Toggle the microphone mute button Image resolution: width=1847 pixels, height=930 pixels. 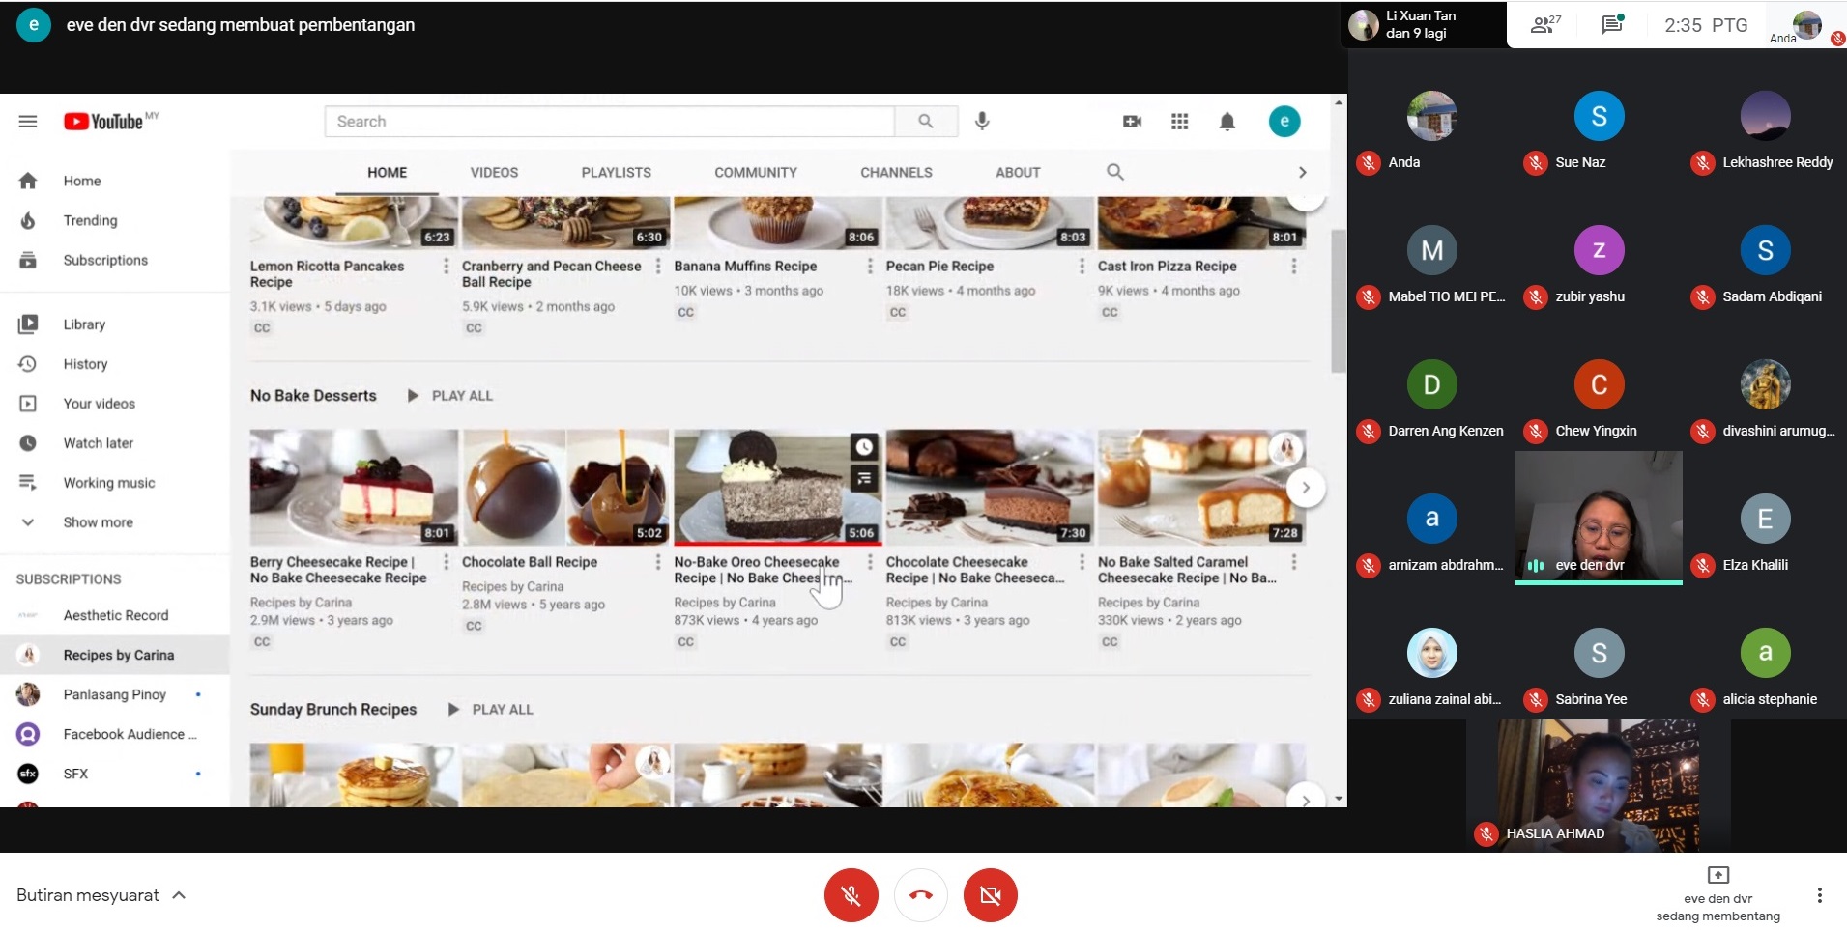coord(851,895)
